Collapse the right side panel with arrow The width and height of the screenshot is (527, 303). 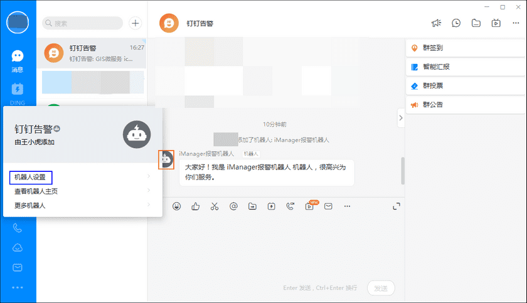coord(401,117)
